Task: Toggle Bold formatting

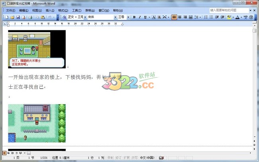Action: (134, 17)
